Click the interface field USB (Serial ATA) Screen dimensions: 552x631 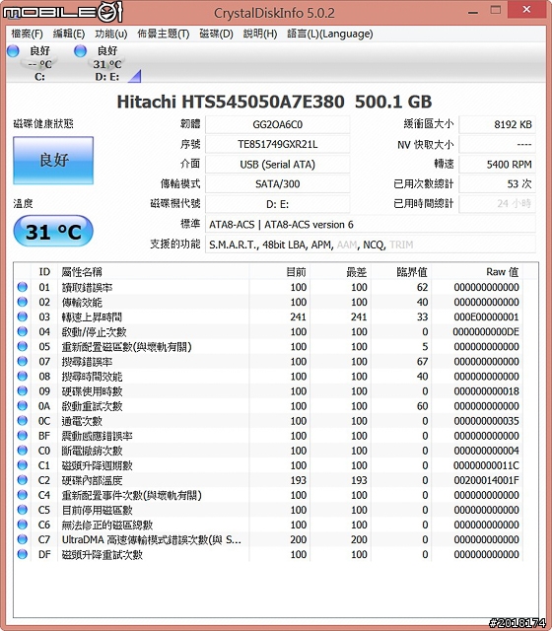(x=278, y=165)
